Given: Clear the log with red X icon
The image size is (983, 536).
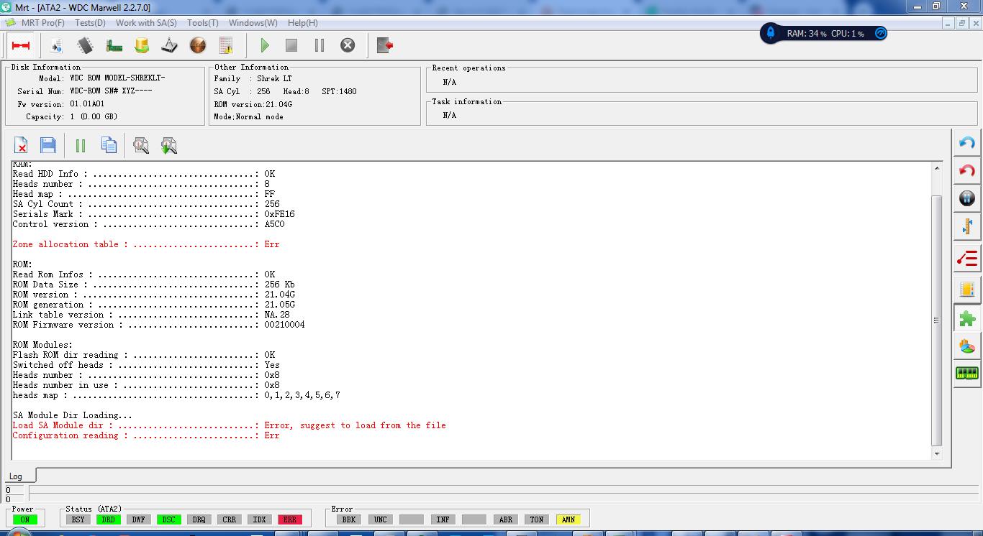Looking at the screenshot, I should pos(21,146).
